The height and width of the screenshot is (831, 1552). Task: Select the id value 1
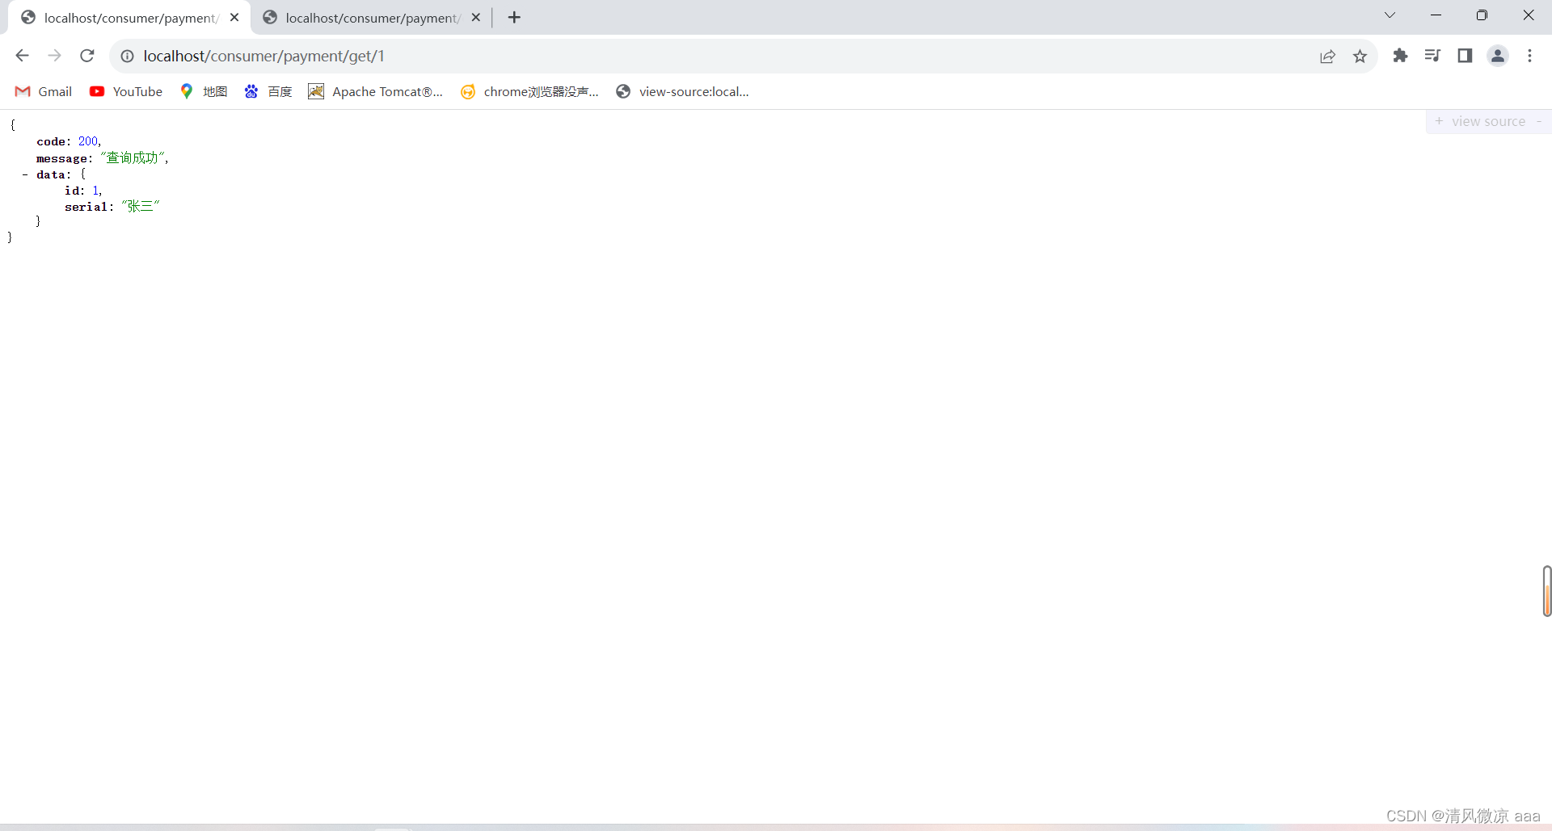pos(95,191)
